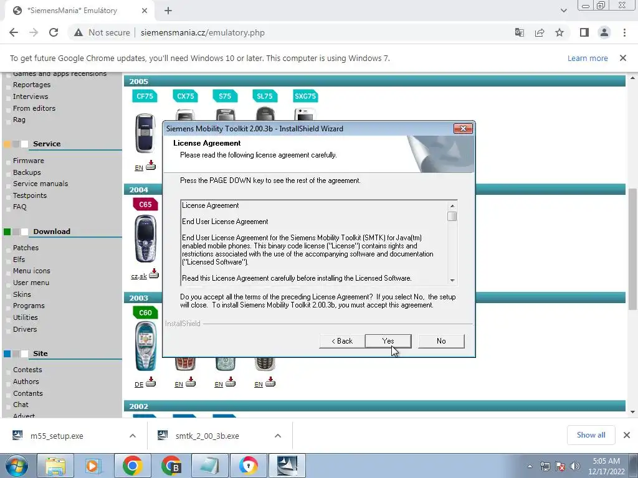Screen dimensions: 638x478
Task: Click the Not secure warning icon
Action: (x=79, y=32)
